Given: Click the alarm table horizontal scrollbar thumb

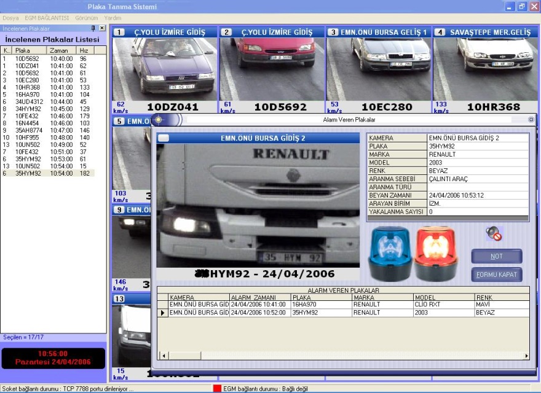Looking at the screenshot, I should [x=184, y=356].
